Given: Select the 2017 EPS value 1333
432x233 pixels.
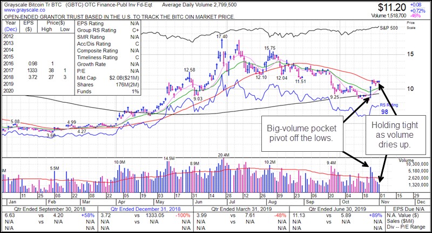Looking at the screenshot, I should pos(32,70).
